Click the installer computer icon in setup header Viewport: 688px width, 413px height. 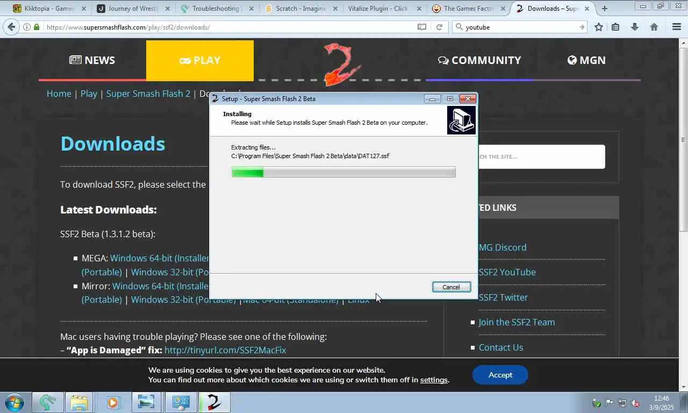click(x=461, y=120)
